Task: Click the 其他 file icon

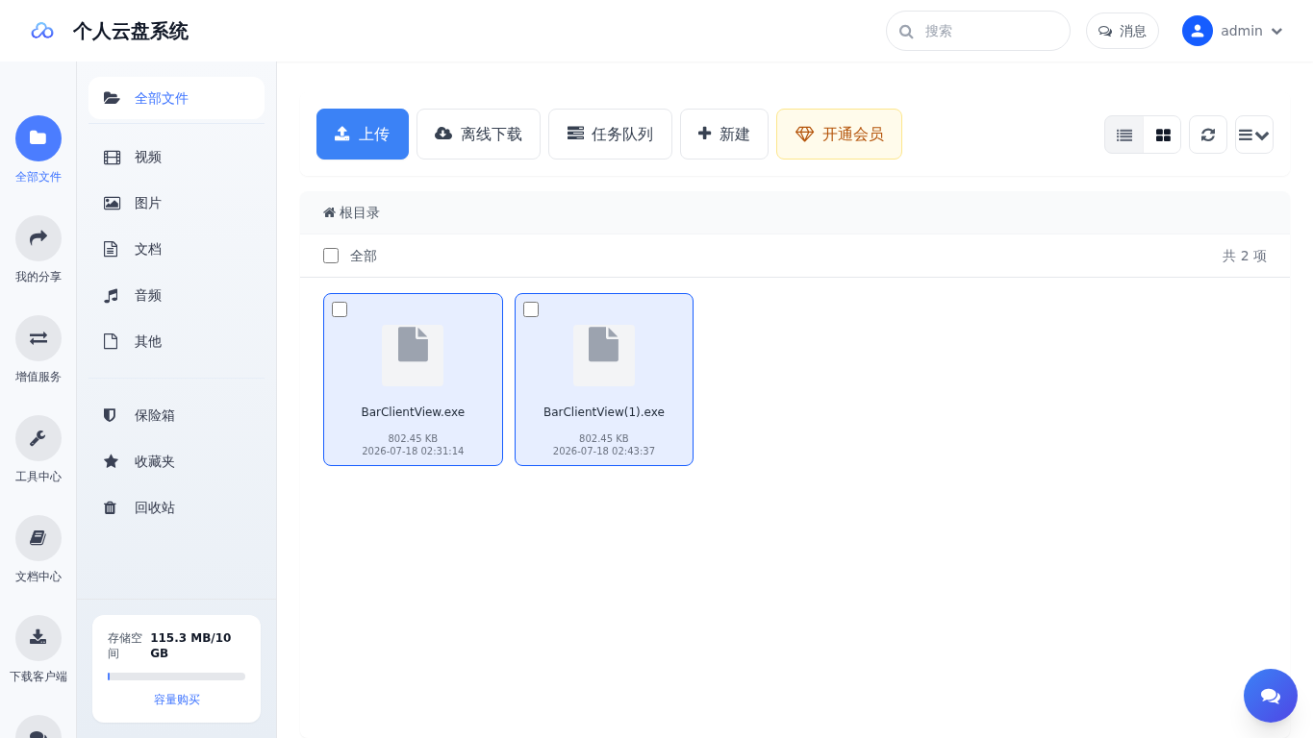Action: (x=111, y=342)
